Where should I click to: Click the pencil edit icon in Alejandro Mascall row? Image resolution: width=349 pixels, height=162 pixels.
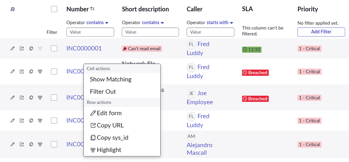tap(13, 144)
